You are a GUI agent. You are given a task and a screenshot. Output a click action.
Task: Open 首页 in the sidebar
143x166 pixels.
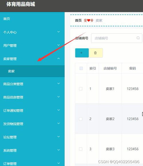(32, 19)
